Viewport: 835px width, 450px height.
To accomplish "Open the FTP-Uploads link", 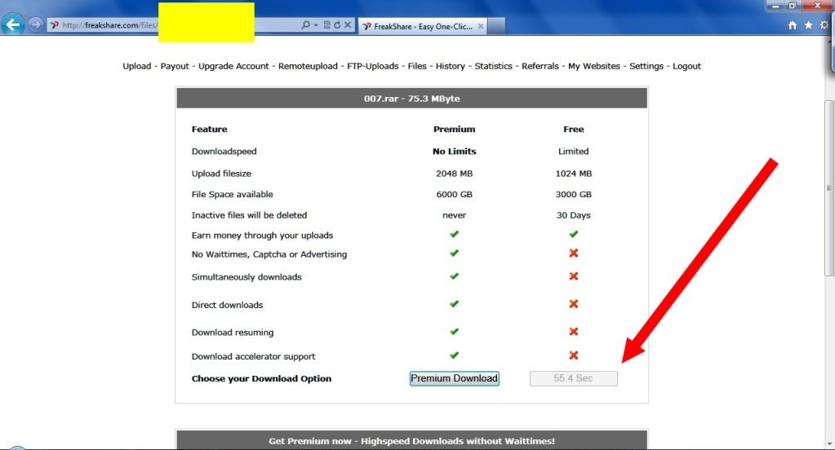I will click(373, 66).
